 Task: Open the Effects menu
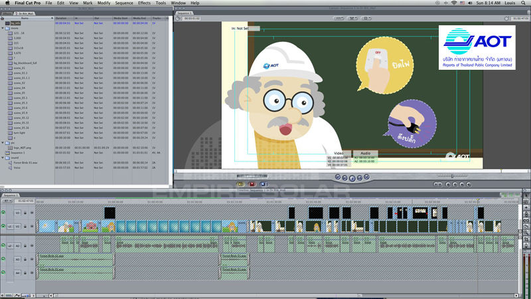tap(144, 3)
